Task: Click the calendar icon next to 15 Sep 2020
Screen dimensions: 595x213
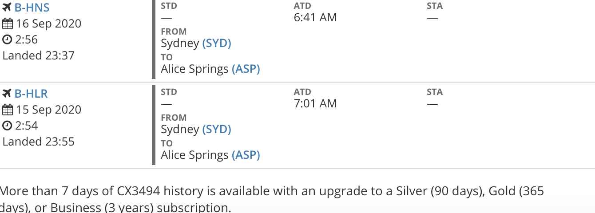Action: [x=7, y=110]
